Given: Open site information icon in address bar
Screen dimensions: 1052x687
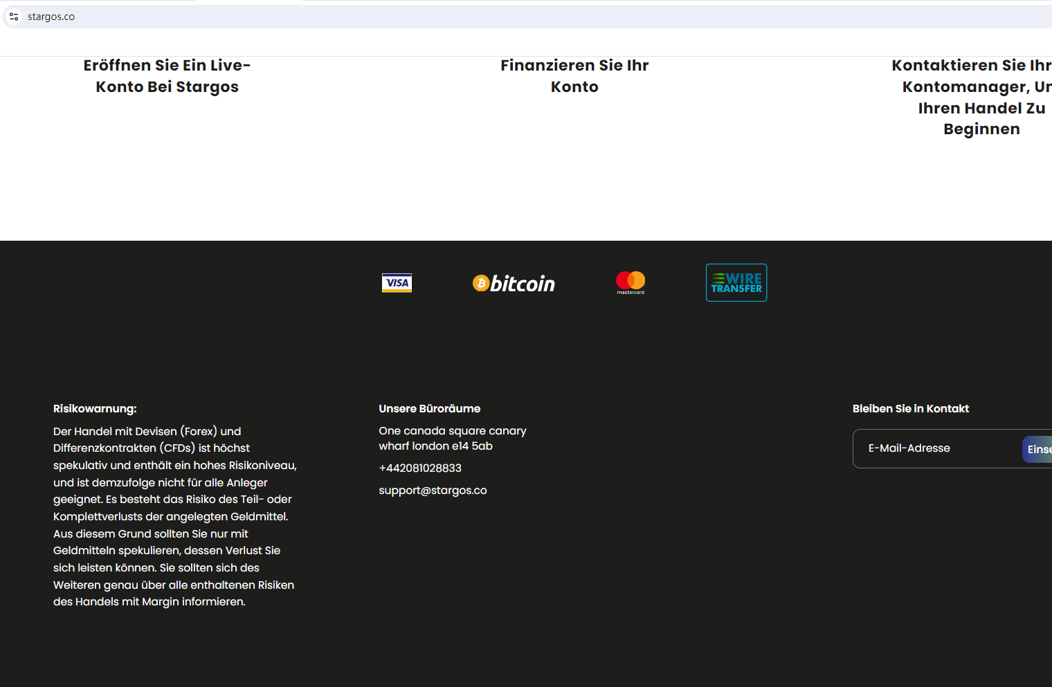Looking at the screenshot, I should pyautogui.click(x=14, y=17).
